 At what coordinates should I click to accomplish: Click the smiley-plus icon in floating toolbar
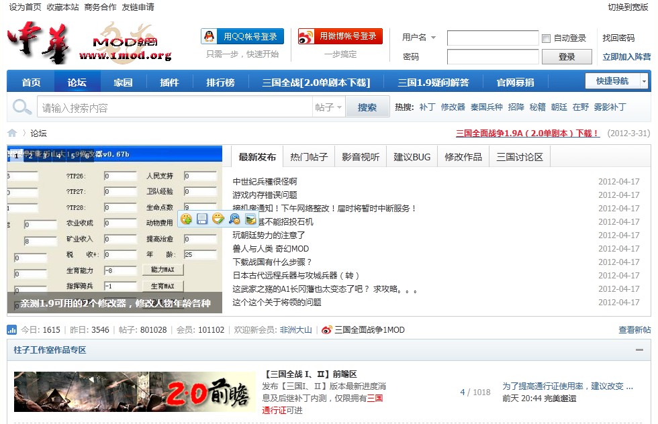tap(186, 219)
